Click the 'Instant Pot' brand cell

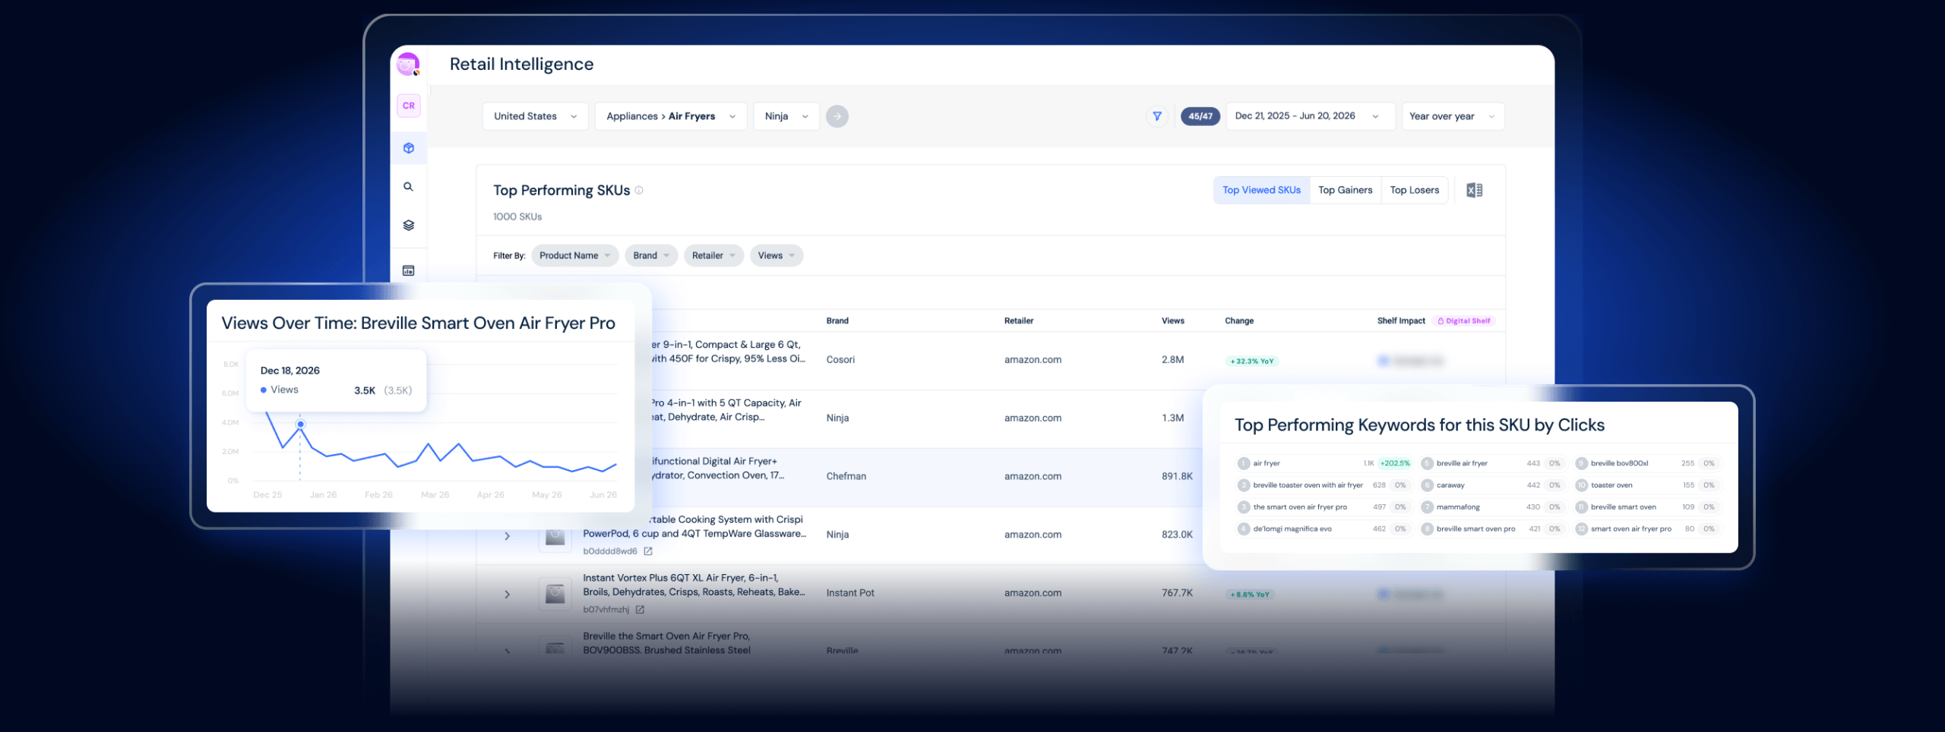(x=850, y=593)
